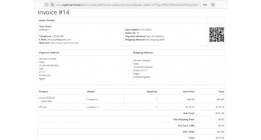Click the Telephone 123456789 line
Screen dimensions: 261x140
point(51,36)
